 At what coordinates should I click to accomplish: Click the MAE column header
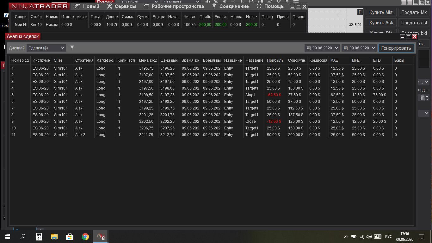pyautogui.click(x=339, y=60)
